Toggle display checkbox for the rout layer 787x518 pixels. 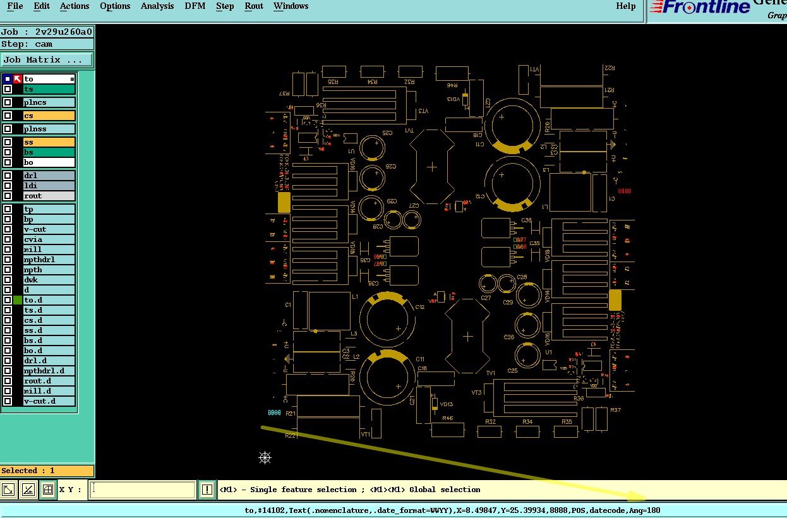click(x=8, y=196)
